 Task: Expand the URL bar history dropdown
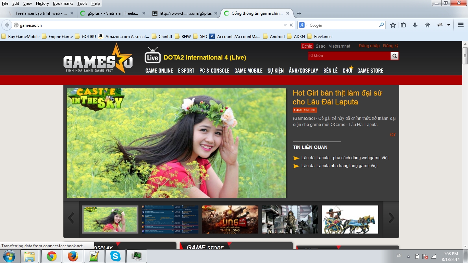coord(285,25)
